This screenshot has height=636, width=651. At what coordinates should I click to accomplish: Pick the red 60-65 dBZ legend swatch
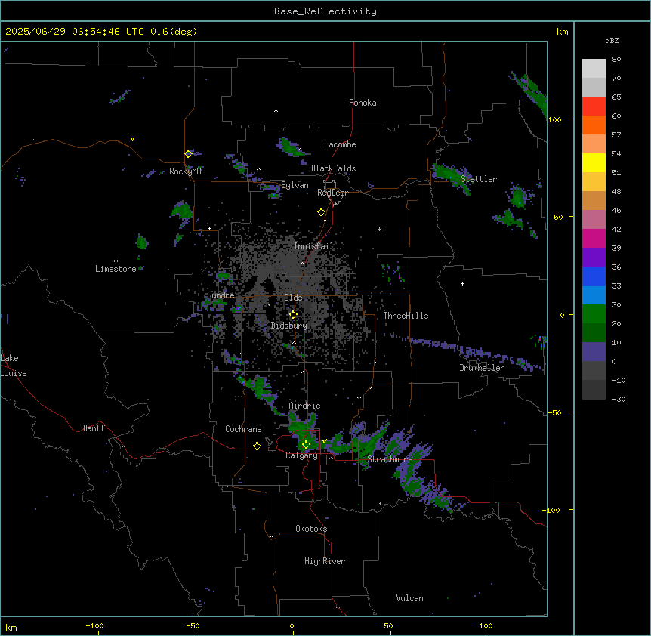pos(594,107)
